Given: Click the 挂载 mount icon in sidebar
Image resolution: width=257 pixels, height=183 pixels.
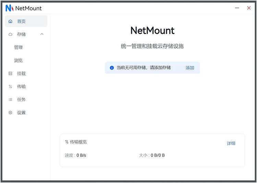Looking at the screenshot, I should click(10, 74).
